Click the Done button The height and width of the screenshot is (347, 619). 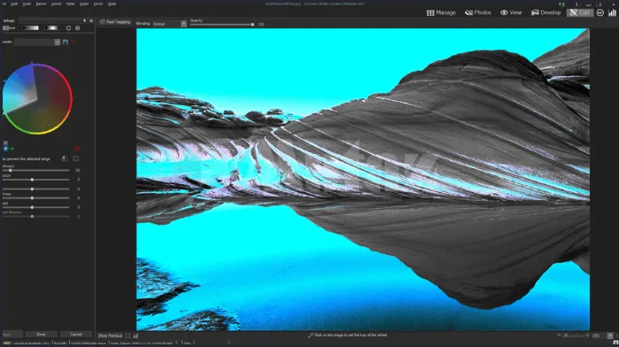point(41,335)
